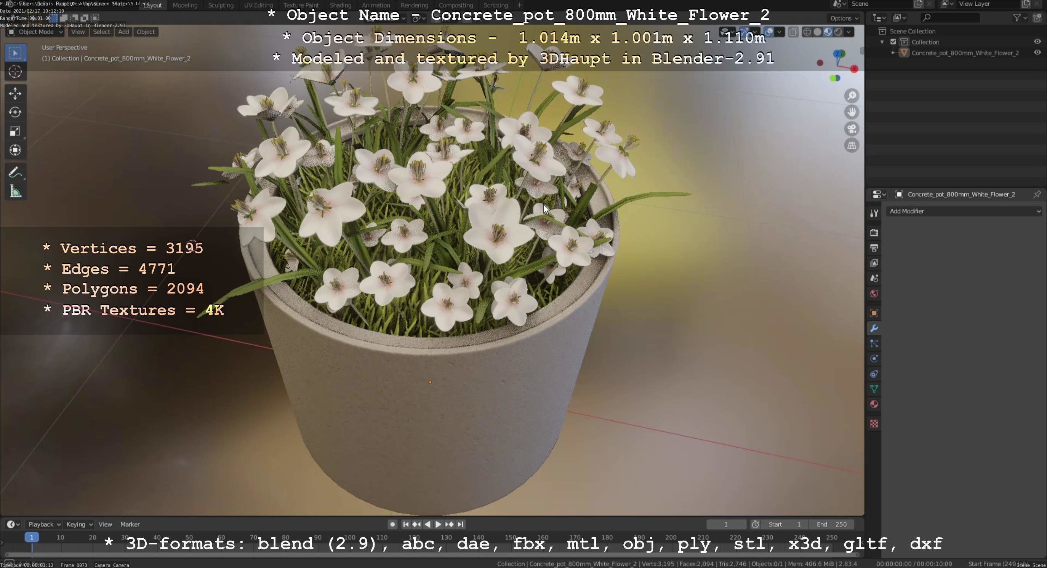Jump to the timeline start frame
Viewport: 1047px width, 568px height.
406,524
